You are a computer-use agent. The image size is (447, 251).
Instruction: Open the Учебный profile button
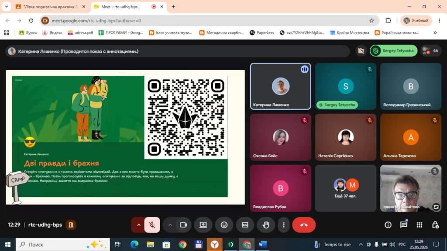click(416, 20)
